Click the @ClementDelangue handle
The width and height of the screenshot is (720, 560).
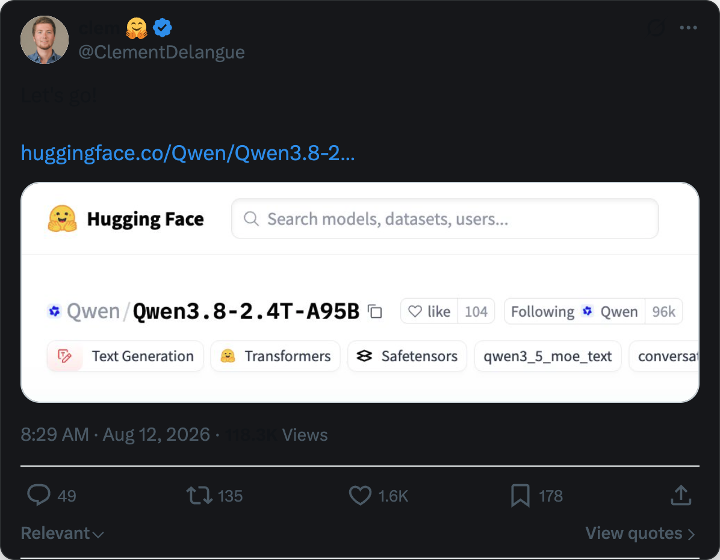(x=161, y=52)
